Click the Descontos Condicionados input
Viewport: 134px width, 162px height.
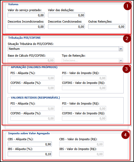(x=66, y=27)
